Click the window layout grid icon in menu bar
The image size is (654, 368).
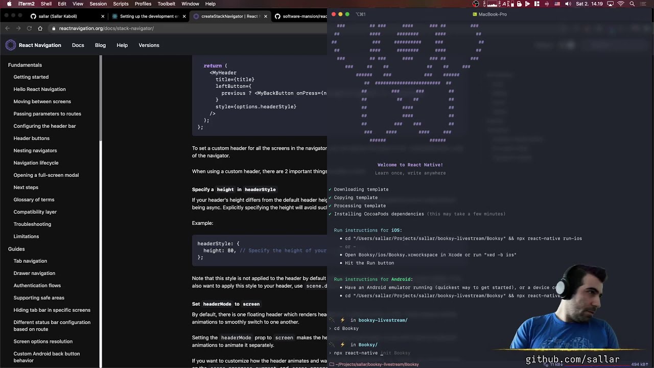536,4
